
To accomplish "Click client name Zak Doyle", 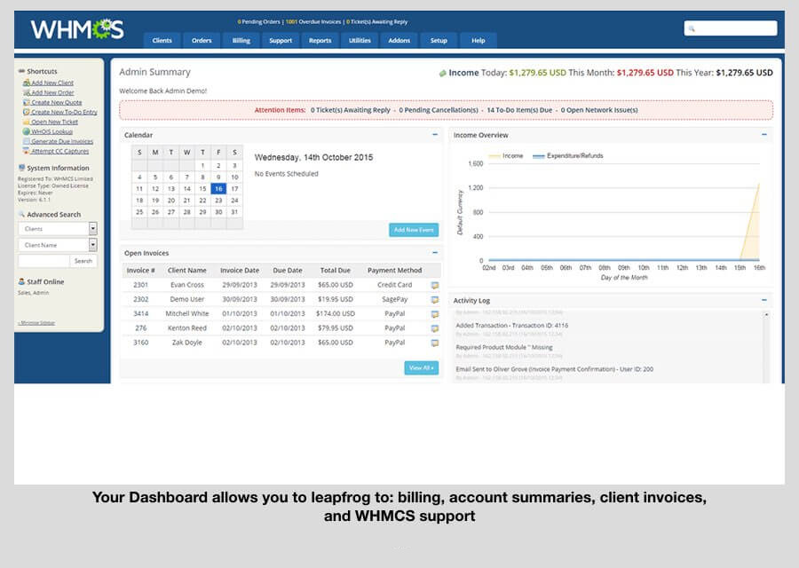I will [x=187, y=343].
